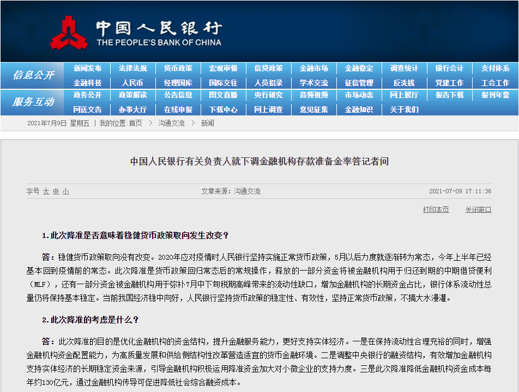
Task: Select 调查统计 in navigation
Action: pos(404,69)
